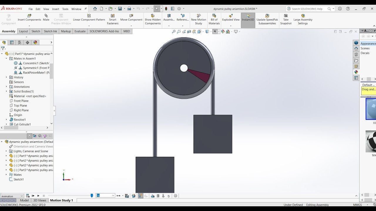Image resolution: width=376 pixels, height=211 pixels.
Task: Click the Spring icon in motion toolbar
Action: [158, 196]
